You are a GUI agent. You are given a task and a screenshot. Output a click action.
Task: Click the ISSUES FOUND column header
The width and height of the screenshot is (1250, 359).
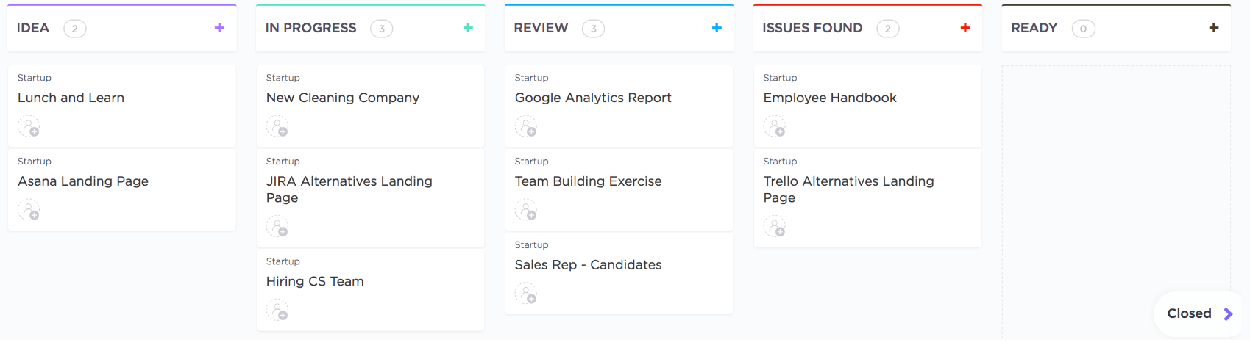[x=812, y=28]
